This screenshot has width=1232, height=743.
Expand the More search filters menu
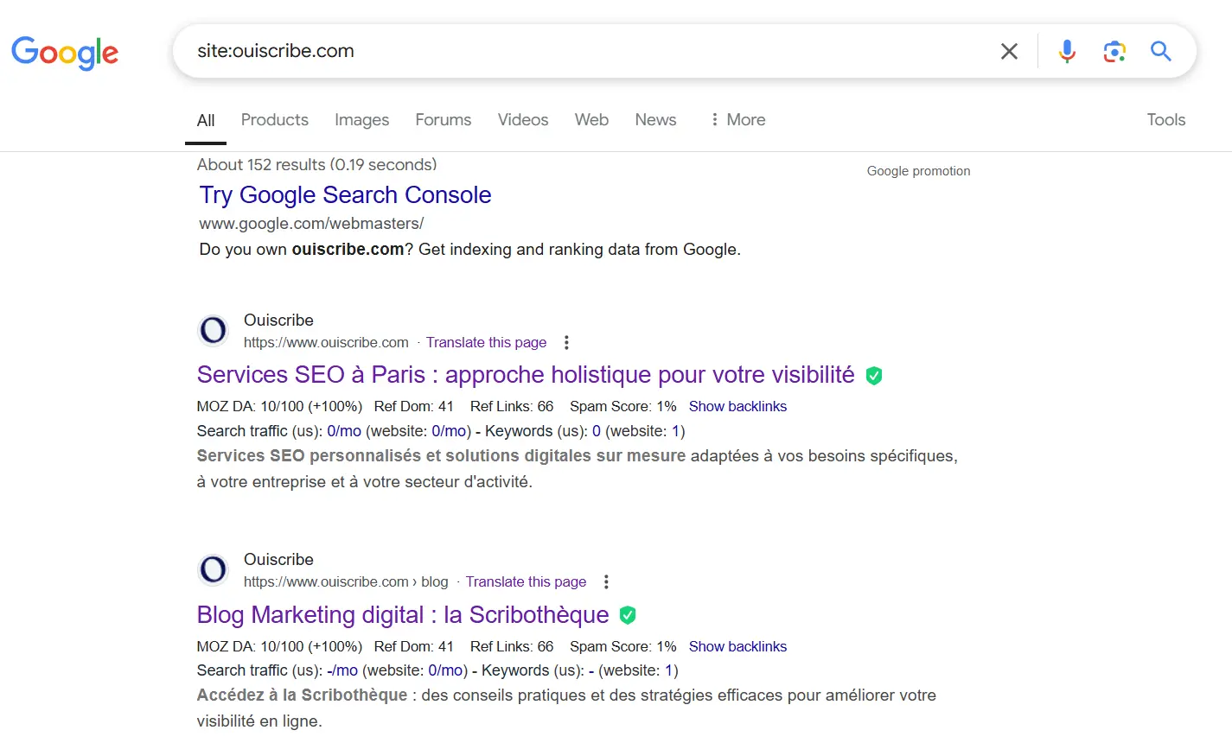(737, 120)
